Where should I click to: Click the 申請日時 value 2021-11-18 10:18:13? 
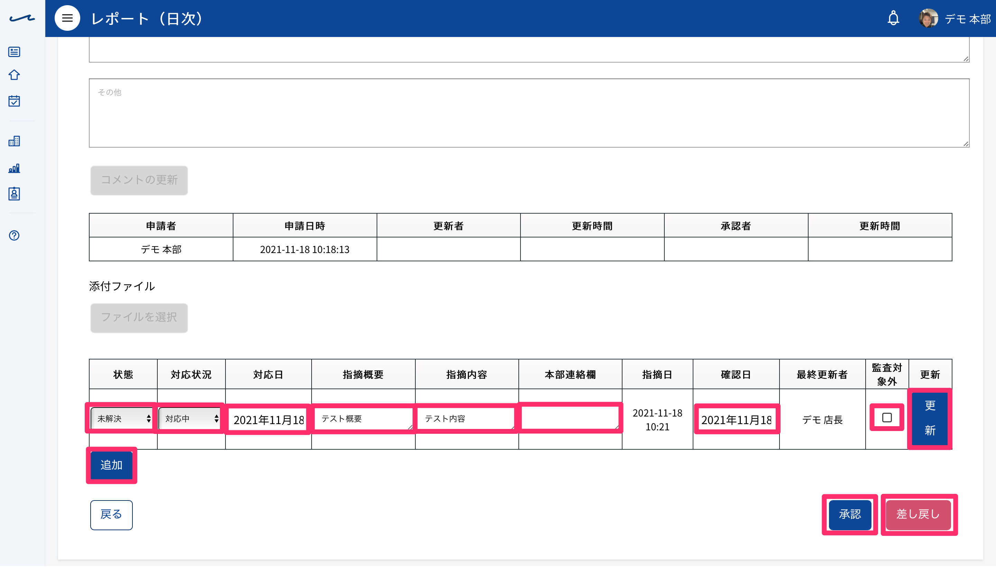[x=305, y=249]
